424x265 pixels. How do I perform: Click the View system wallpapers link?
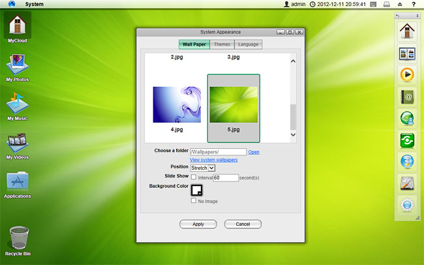point(213,160)
